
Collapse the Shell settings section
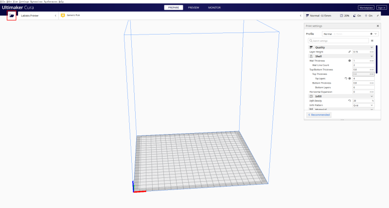[x=371, y=56]
